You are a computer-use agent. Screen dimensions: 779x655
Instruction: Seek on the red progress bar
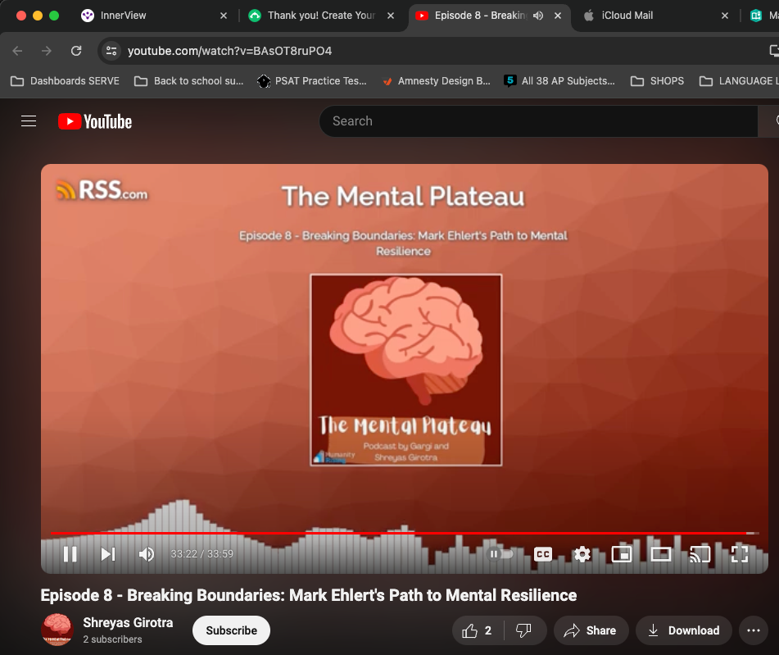tap(405, 533)
